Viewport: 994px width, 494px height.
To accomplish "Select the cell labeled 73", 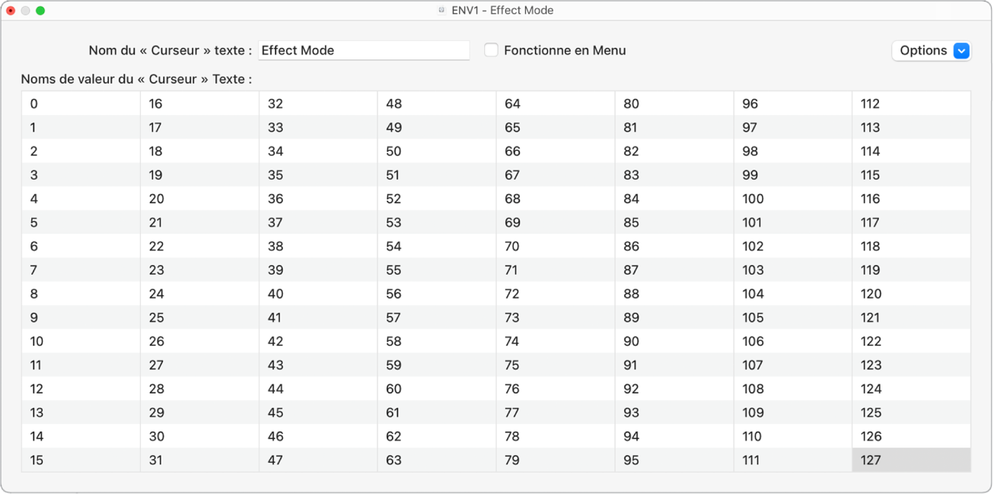I will click(x=555, y=317).
